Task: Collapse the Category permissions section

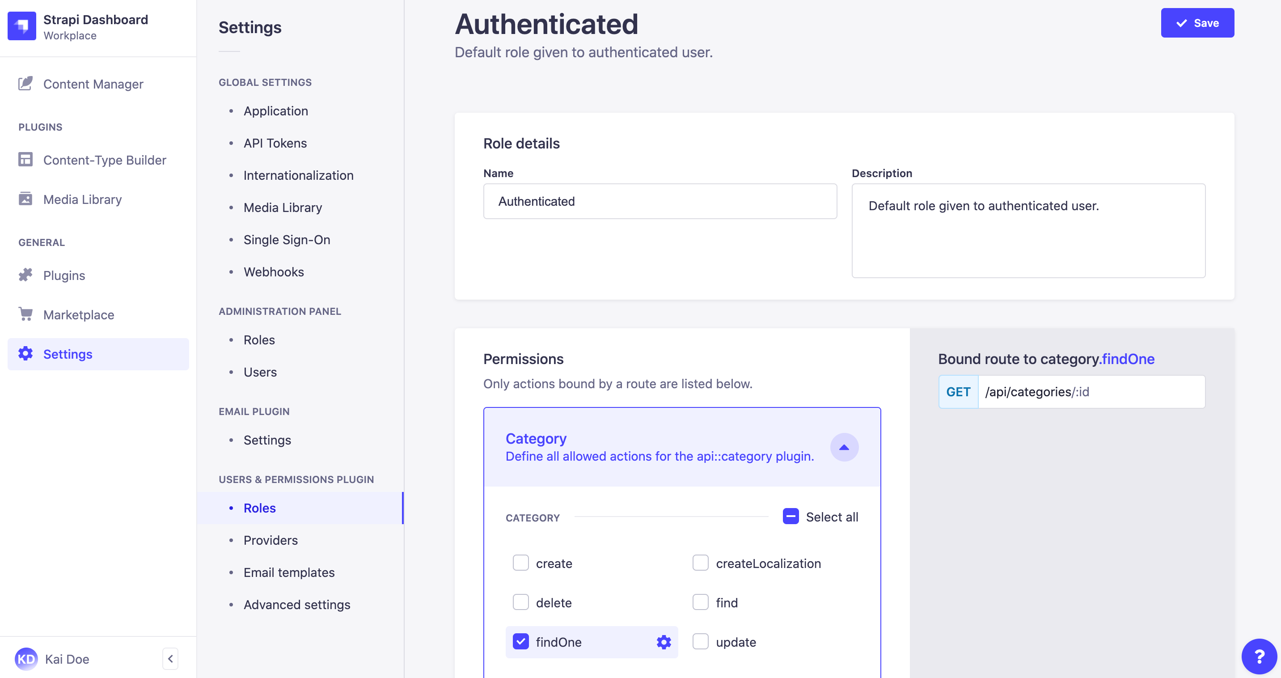Action: (x=844, y=447)
